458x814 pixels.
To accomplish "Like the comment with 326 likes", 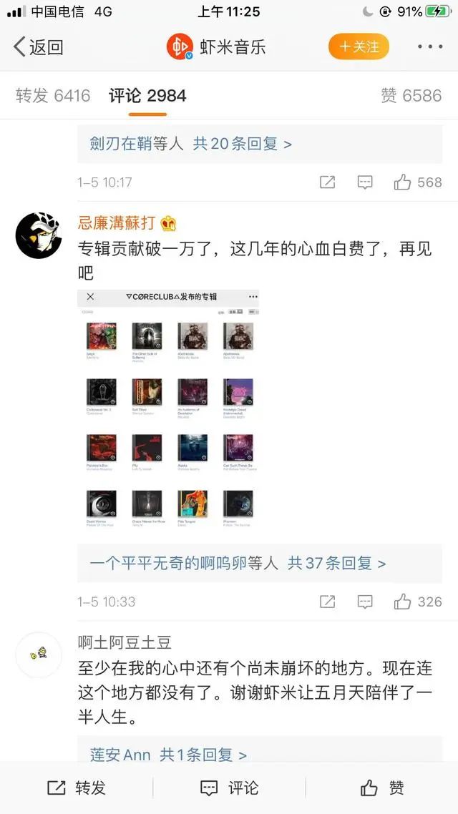I will pos(417,602).
